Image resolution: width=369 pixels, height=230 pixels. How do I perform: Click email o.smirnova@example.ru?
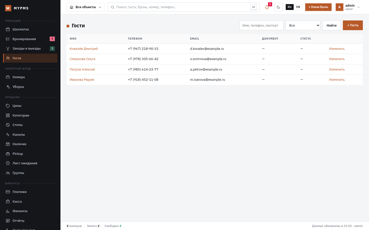tap(208, 59)
